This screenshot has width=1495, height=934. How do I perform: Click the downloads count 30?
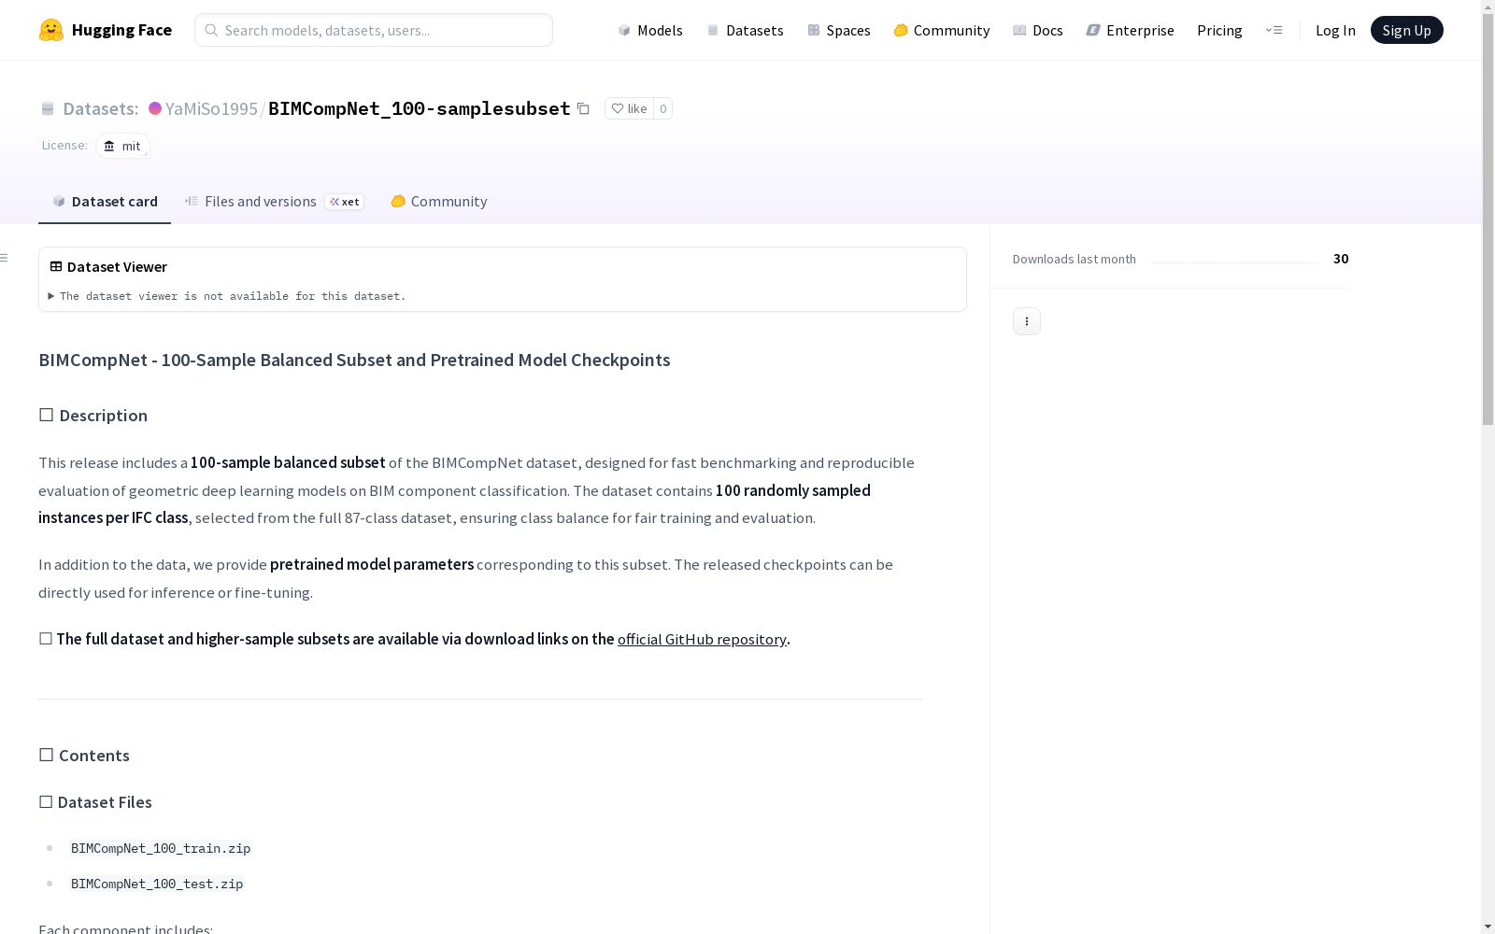click(x=1341, y=259)
